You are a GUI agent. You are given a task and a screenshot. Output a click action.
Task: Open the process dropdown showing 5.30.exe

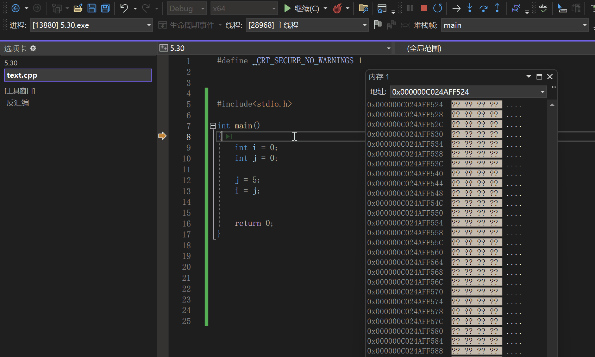pyautogui.click(x=92, y=25)
